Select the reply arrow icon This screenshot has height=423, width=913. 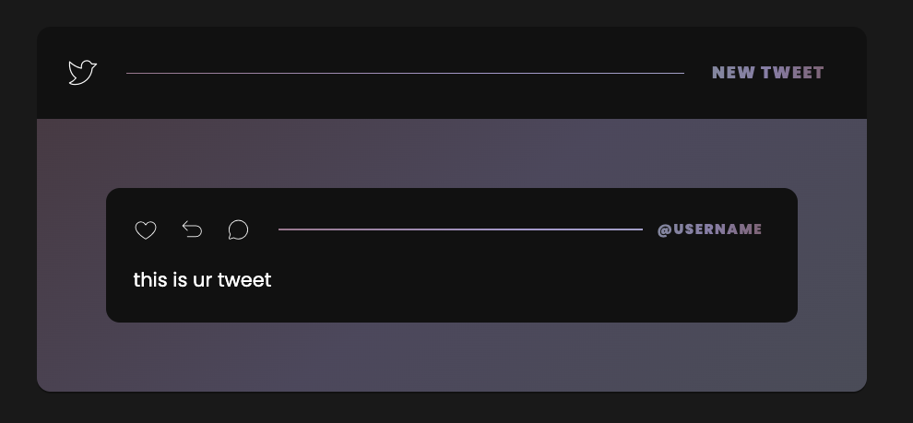pyautogui.click(x=192, y=229)
